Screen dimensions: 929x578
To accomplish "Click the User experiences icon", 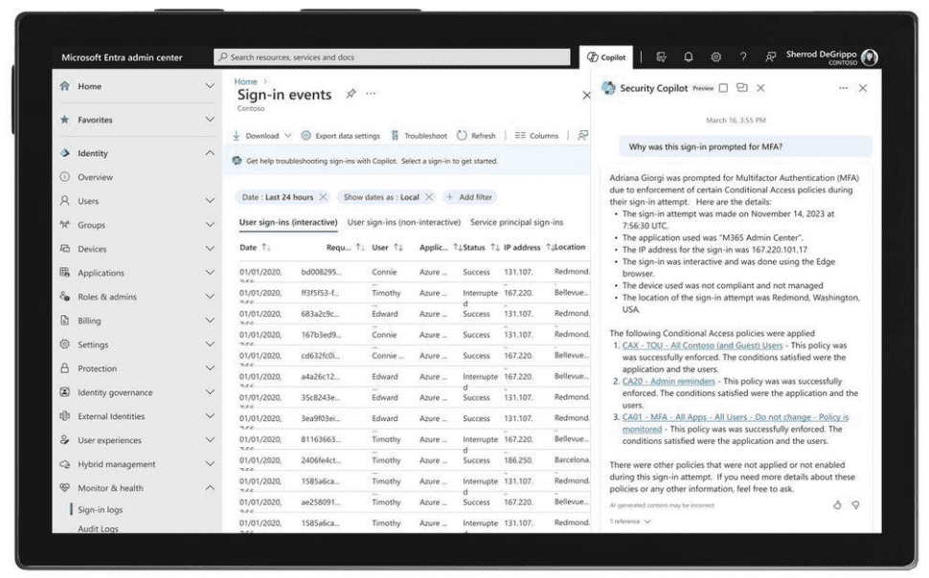I will [64, 440].
